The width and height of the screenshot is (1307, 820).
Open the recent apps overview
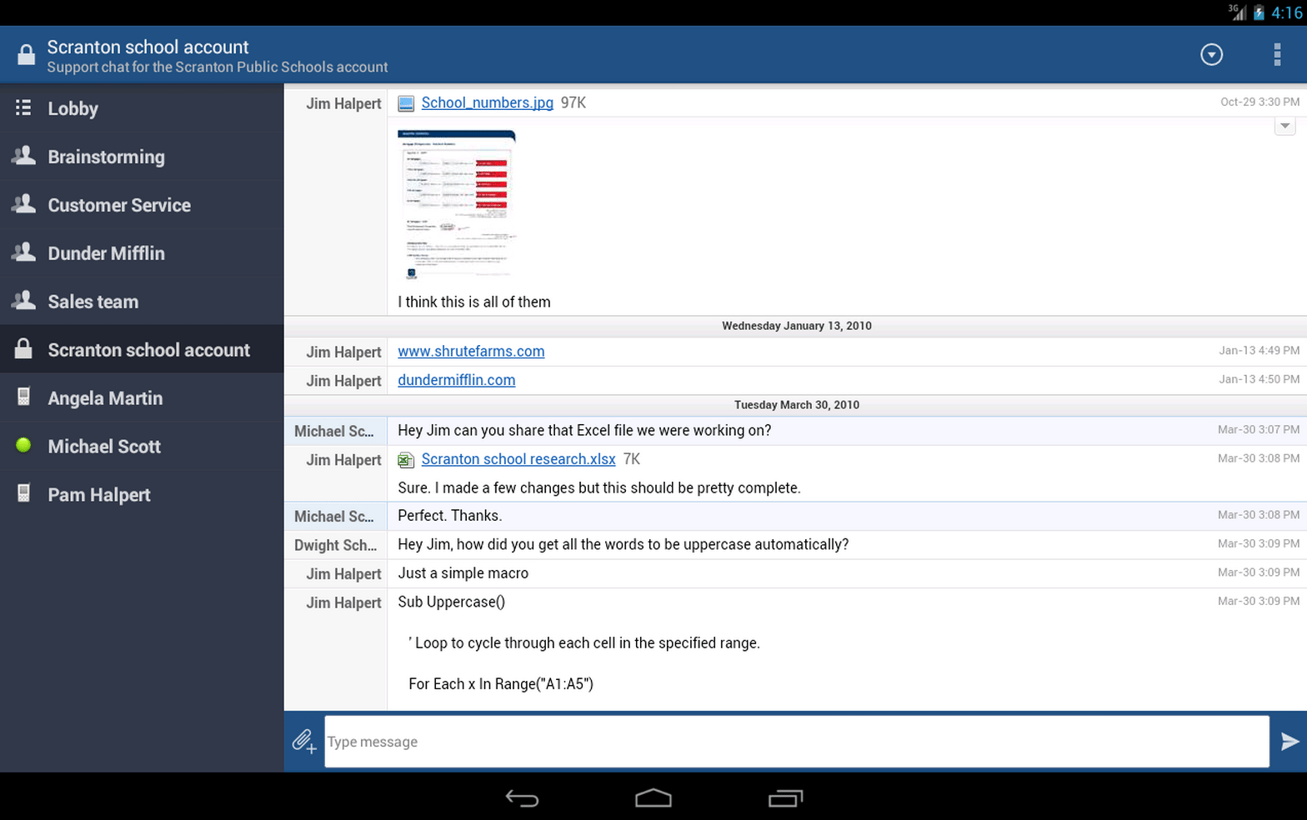click(785, 798)
